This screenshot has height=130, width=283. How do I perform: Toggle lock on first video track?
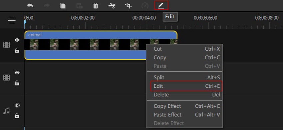[x=17, y=50]
